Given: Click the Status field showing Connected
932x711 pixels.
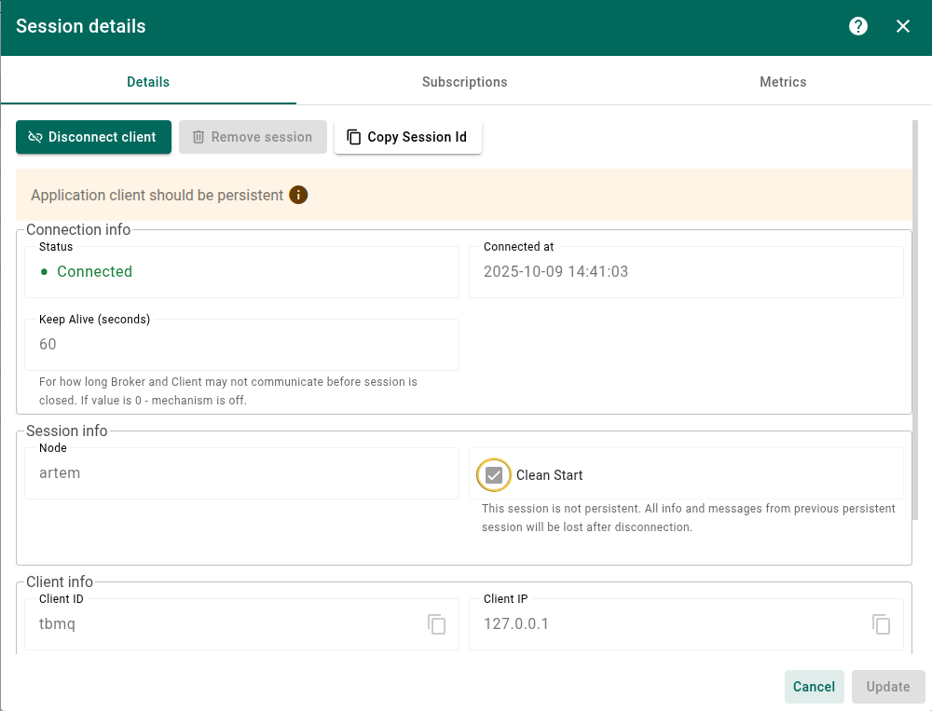Looking at the screenshot, I should coord(240,272).
